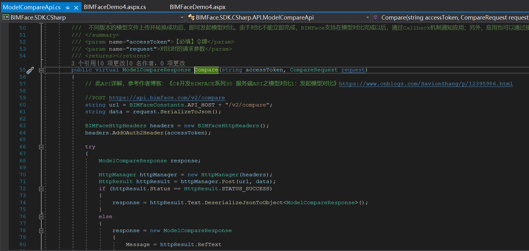Click the screwdriver quick actions icon on line 55
The image size is (529, 251).
pos(30,70)
